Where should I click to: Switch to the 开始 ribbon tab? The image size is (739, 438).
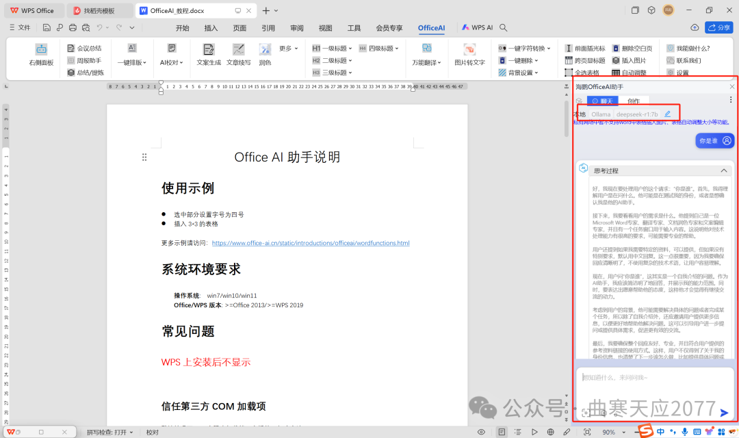click(x=183, y=28)
